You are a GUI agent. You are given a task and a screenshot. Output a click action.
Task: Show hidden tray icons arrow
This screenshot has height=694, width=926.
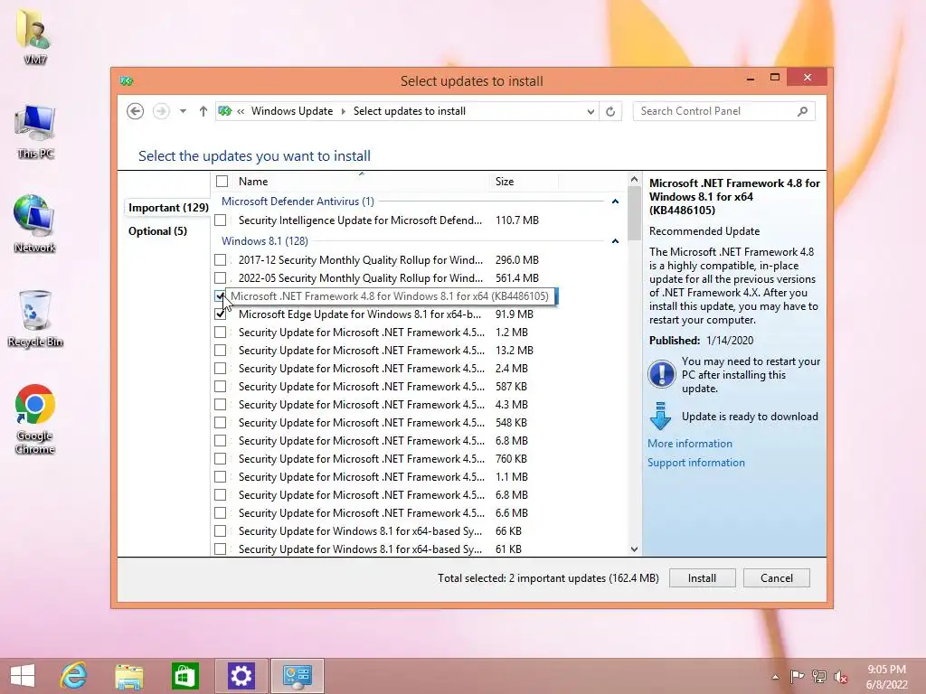[775, 677]
